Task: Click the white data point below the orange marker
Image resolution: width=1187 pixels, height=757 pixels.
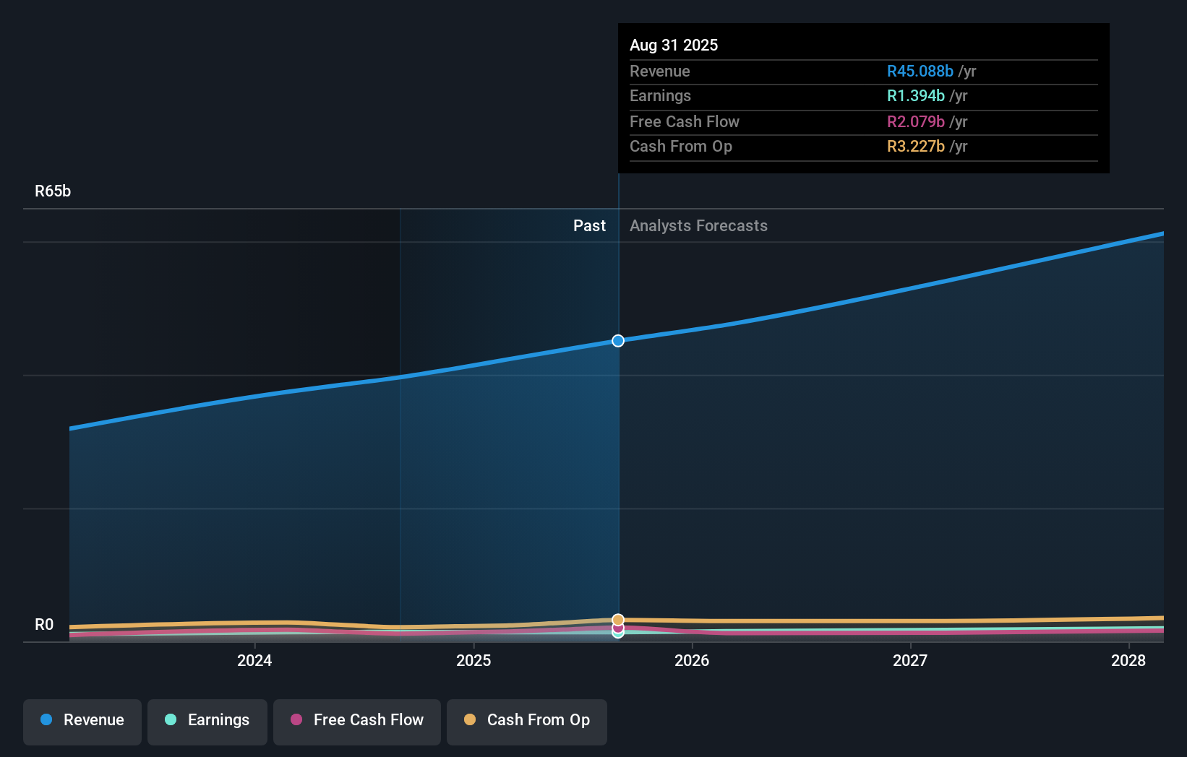Action: (618, 632)
